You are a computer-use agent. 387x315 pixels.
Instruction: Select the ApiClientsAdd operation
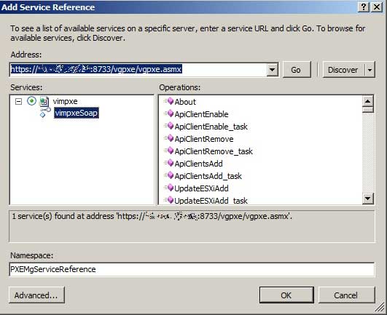[198, 164]
